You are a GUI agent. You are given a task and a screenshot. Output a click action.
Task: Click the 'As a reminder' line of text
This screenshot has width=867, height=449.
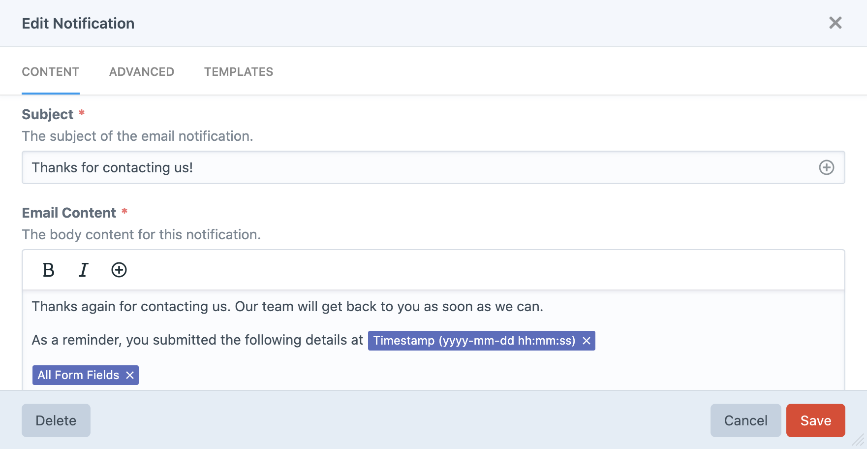pos(197,340)
